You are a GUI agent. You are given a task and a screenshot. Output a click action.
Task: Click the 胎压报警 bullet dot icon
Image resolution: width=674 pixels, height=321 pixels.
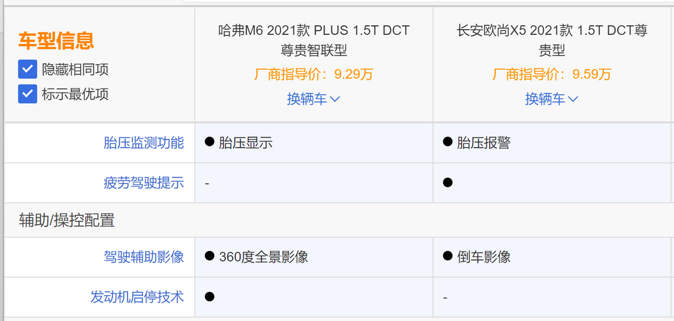[x=448, y=142]
